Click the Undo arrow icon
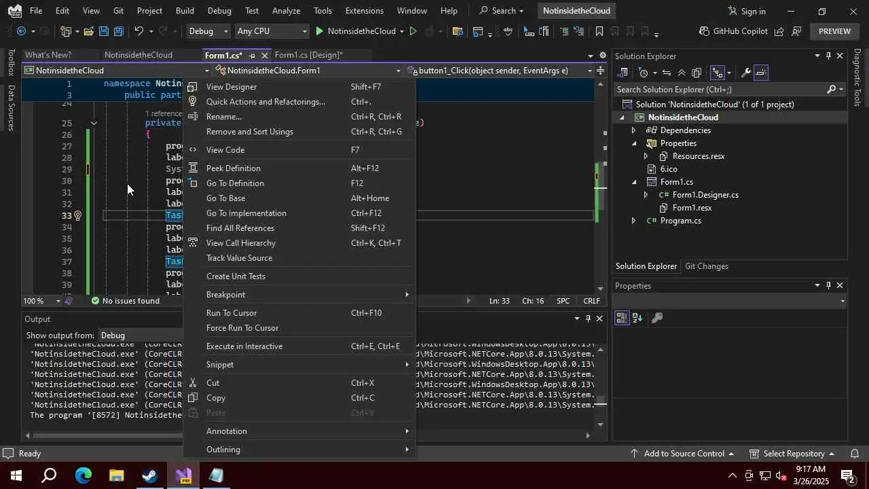This screenshot has height=489, width=869. point(138,31)
